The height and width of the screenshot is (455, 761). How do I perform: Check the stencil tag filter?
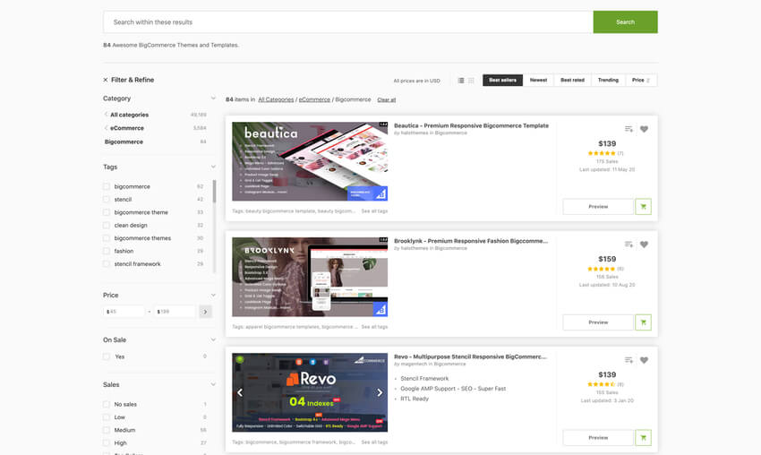pyautogui.click(x=107, y=200)
